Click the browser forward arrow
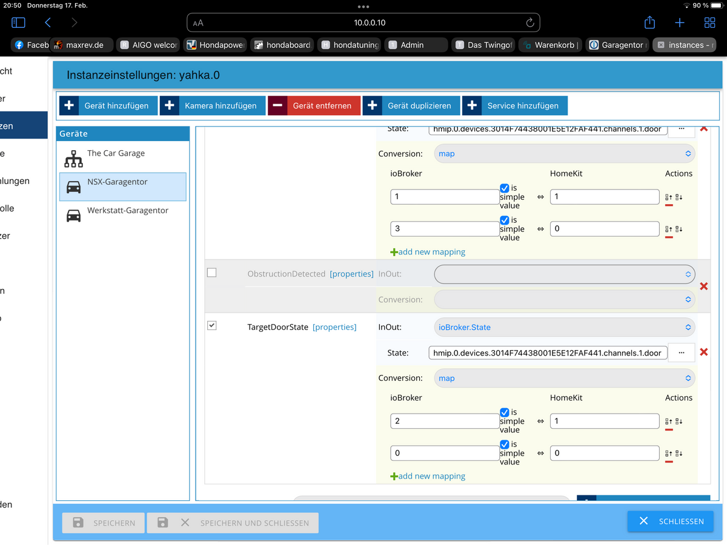This screenshot has width=727, height=545. (75, 22)
